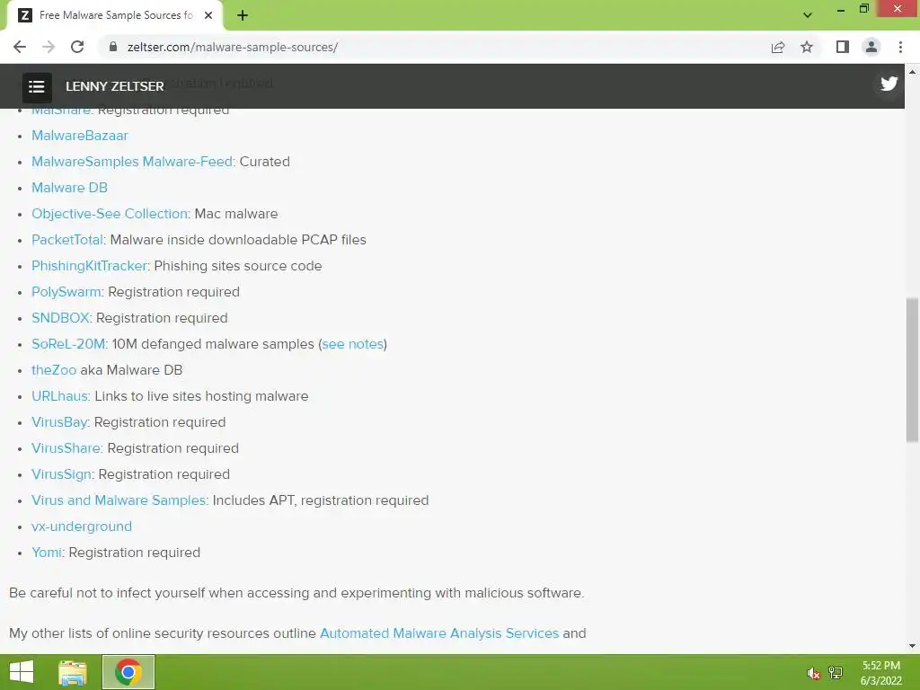
Task: Open the SNDBOX link
Action: [x=60, y=318]
